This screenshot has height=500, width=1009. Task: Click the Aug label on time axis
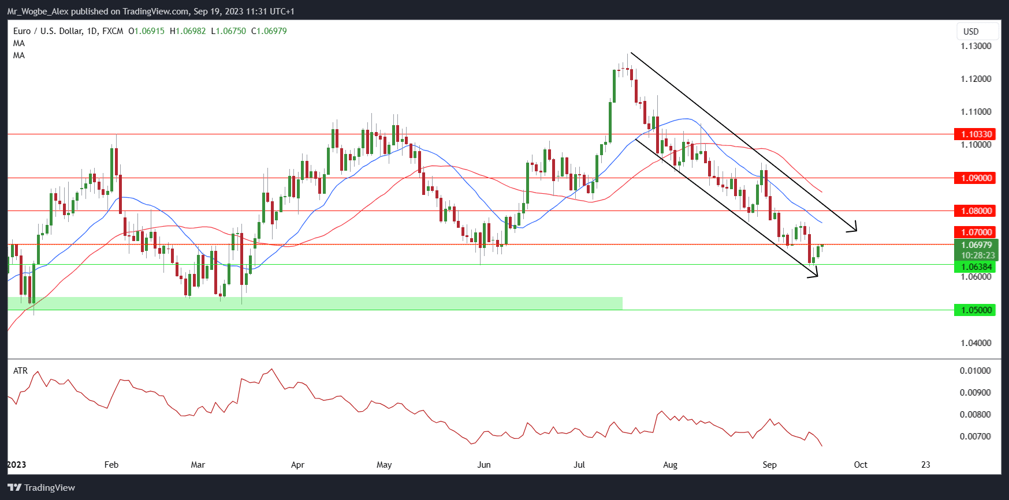pos(670,465)
